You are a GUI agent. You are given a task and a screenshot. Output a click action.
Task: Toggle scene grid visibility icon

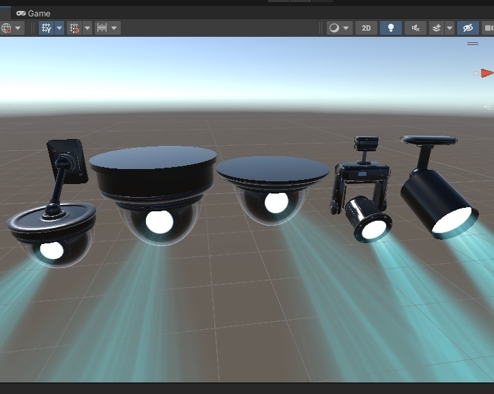tap(46, 28)
